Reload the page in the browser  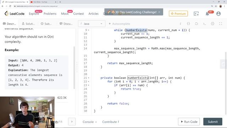[x=10, y=6]
